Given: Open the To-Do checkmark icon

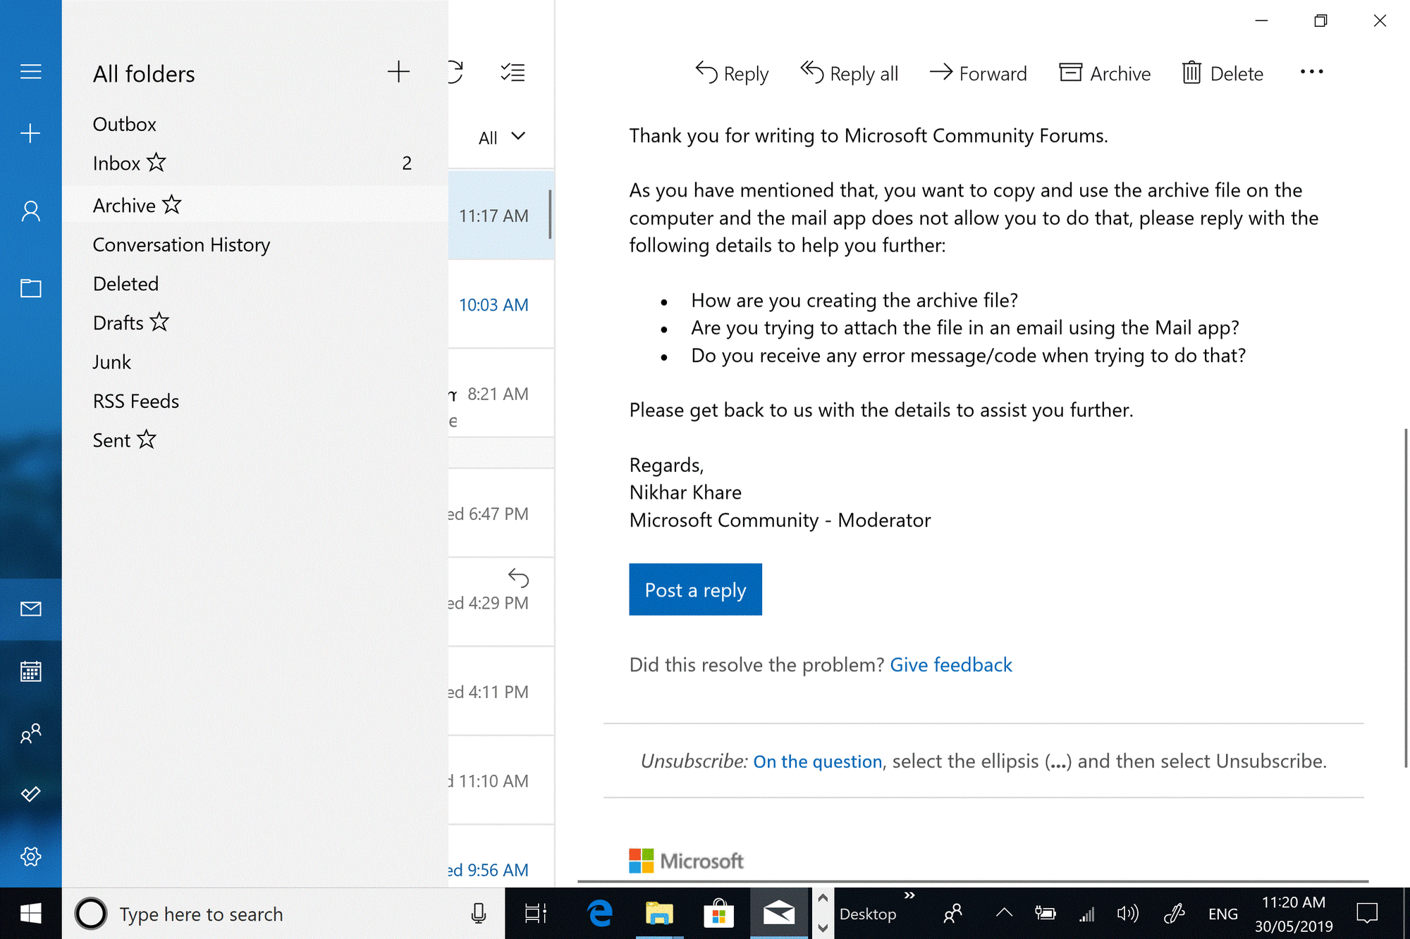Looking at the screenshot, I should [x=30, y=795].
